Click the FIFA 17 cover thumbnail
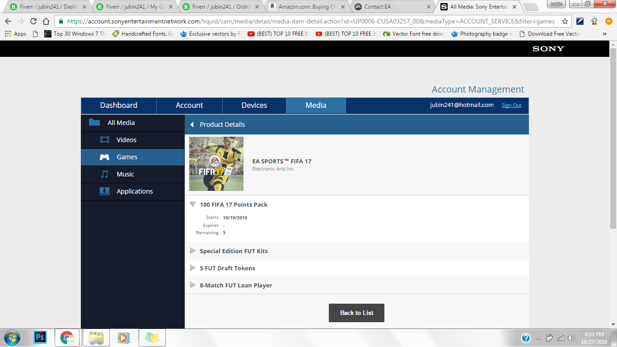Image resolution: width=617 pixels, height=347 pixels. [x=216, y=164]
